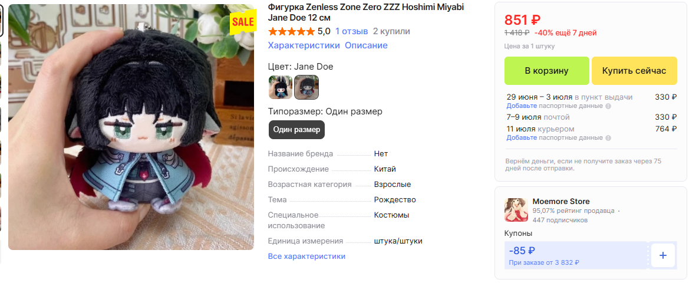Click the plus icon on the -85 ₽ coupon

(x=662, y=256)
